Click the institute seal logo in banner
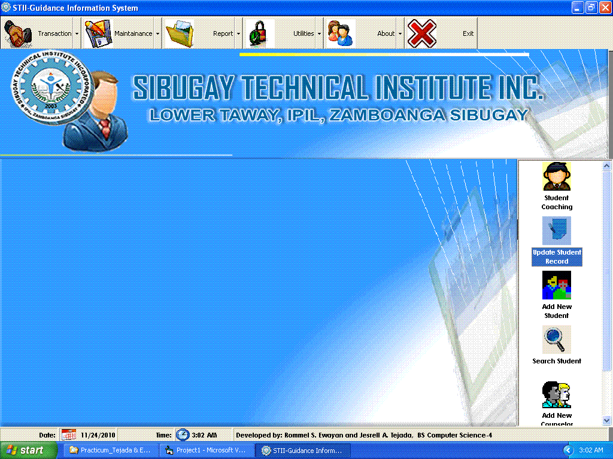Viewport: 613px width, 459px height. 51,87
